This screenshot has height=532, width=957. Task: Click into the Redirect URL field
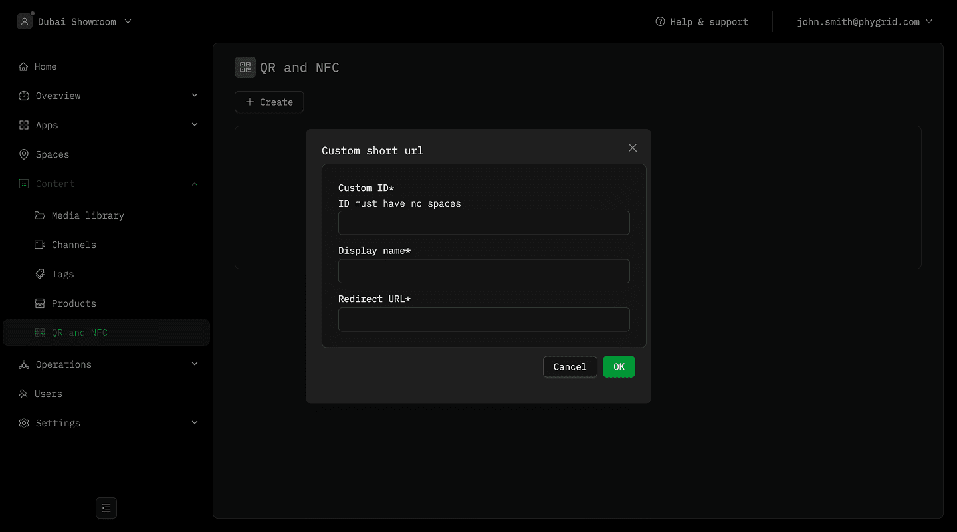[484, 319]
